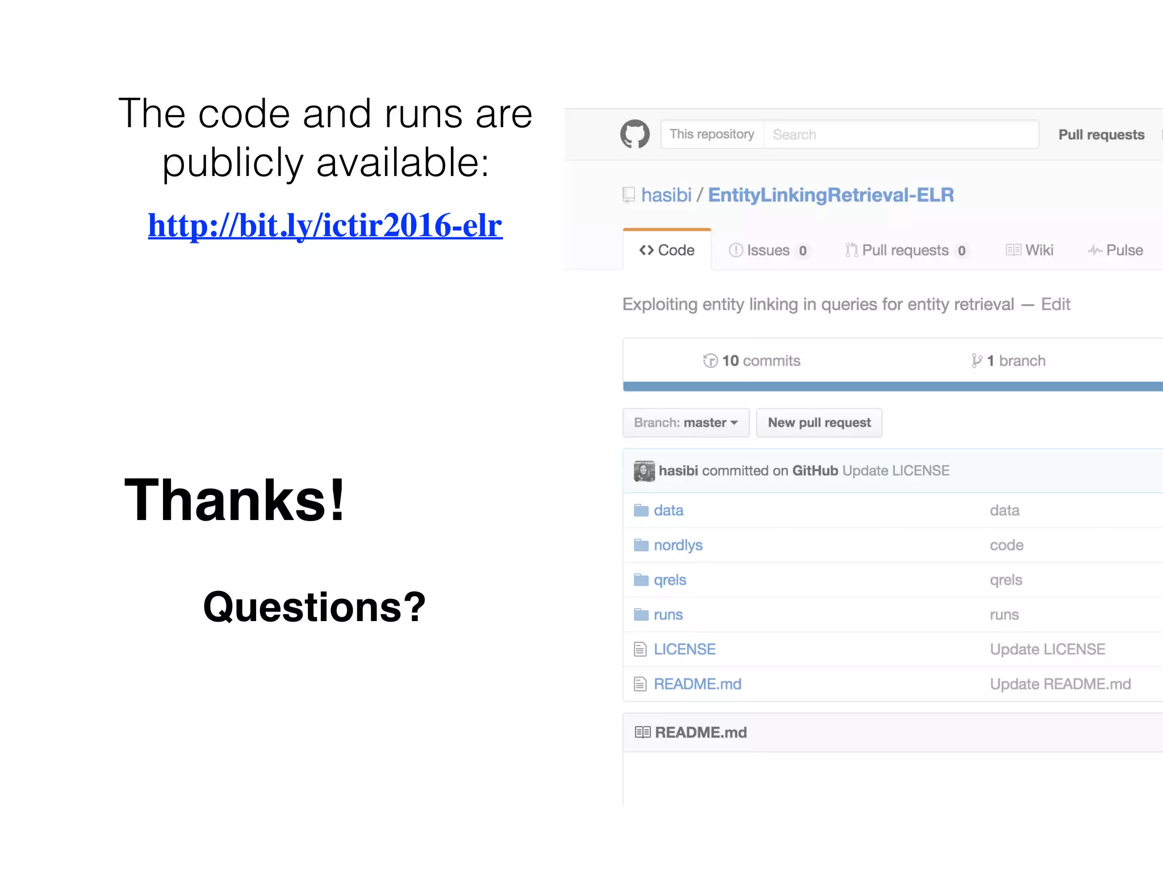Screen dimensions: 1163x872
Task: Click the Update LICENSE commit message in header
Action: 896,471
